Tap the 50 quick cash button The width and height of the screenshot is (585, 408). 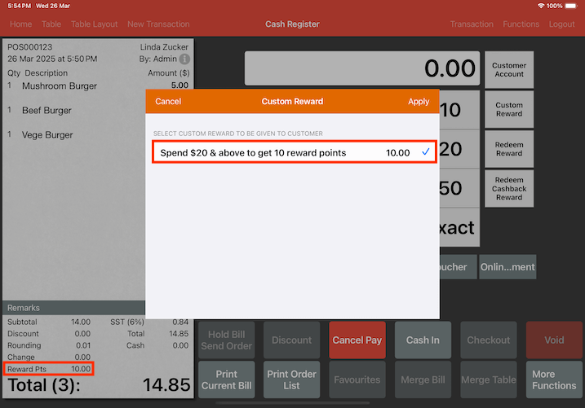point(459,188)
